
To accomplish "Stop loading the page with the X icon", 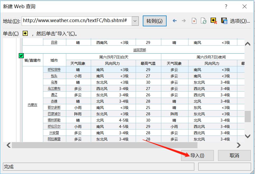I will (194, 21).
